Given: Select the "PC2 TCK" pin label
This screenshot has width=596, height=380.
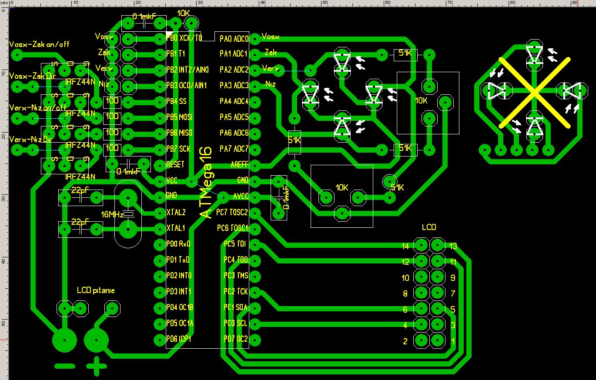Looking at the screenshot, I should click(x=236, y=291).
